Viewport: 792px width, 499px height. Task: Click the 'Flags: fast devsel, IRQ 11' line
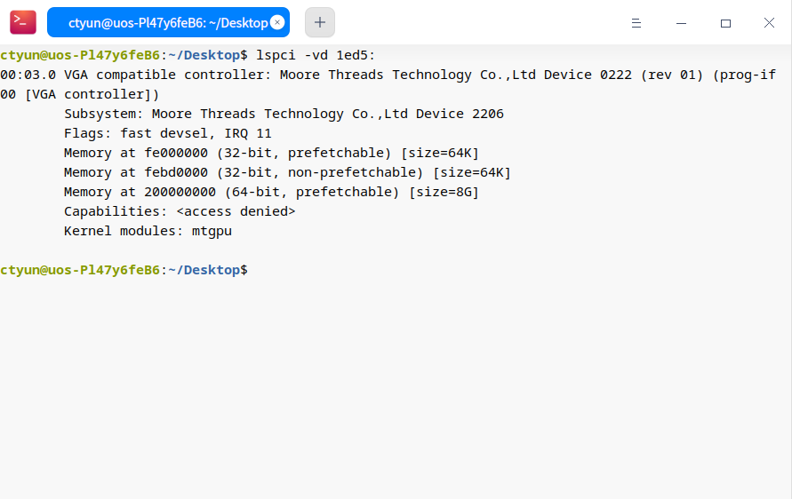[x=168, y=133]
